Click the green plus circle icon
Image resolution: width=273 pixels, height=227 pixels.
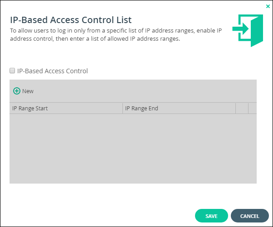pyautogui.click(x=17, y=91)
